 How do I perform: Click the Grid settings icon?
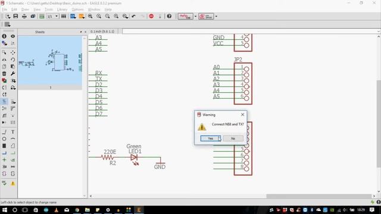pyautogui.click(x=7, y=24)
